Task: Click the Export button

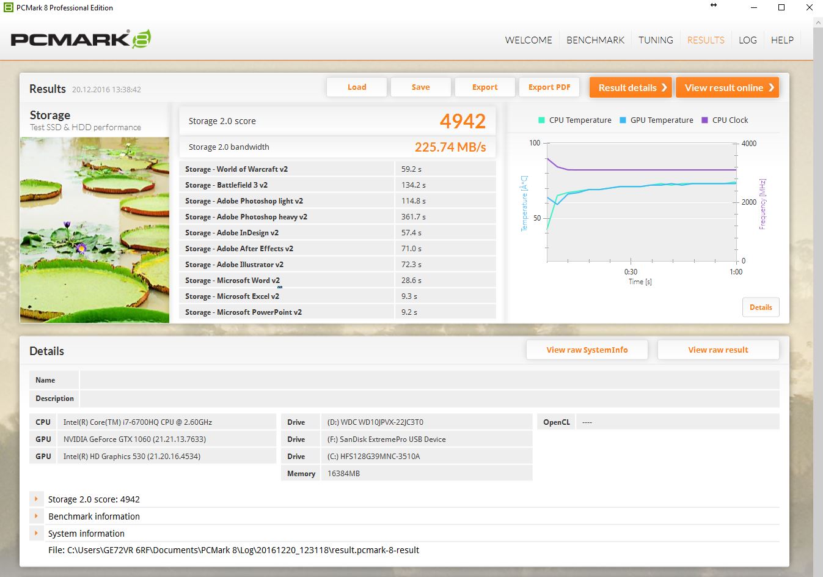Action: [x=485, y=87]
